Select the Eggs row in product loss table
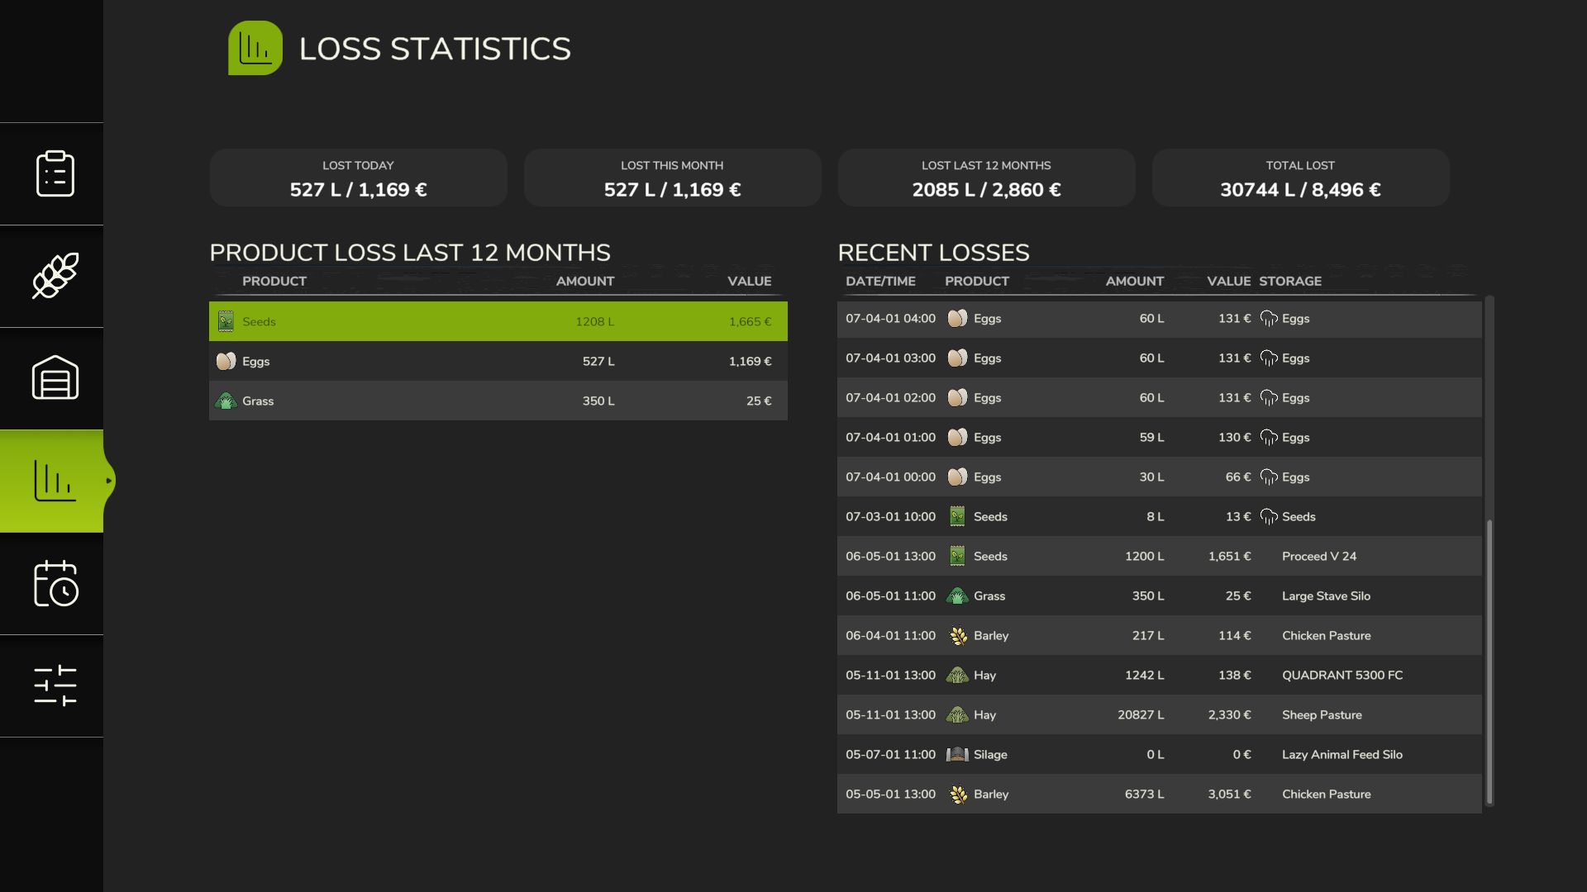 pyautogui.click(x=498, y=361)
